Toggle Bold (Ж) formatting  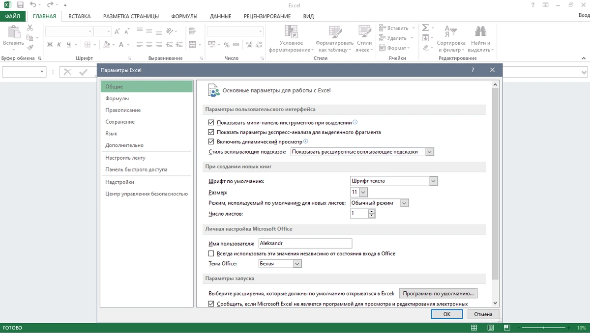(x=50, y=45)
